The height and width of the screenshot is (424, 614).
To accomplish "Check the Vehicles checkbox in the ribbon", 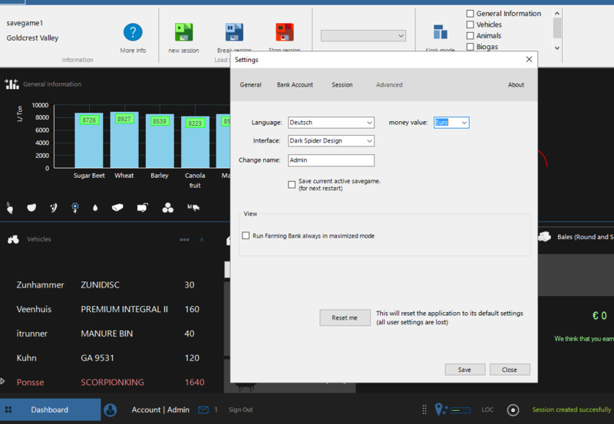I will tap(470, 25).
